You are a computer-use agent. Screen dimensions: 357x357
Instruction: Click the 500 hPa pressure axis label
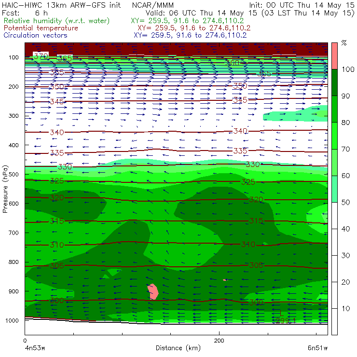point(14,174)
